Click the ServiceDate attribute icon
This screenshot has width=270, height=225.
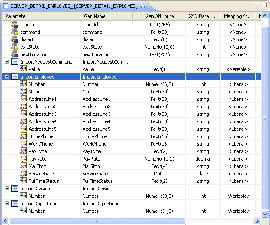(24, 174)
